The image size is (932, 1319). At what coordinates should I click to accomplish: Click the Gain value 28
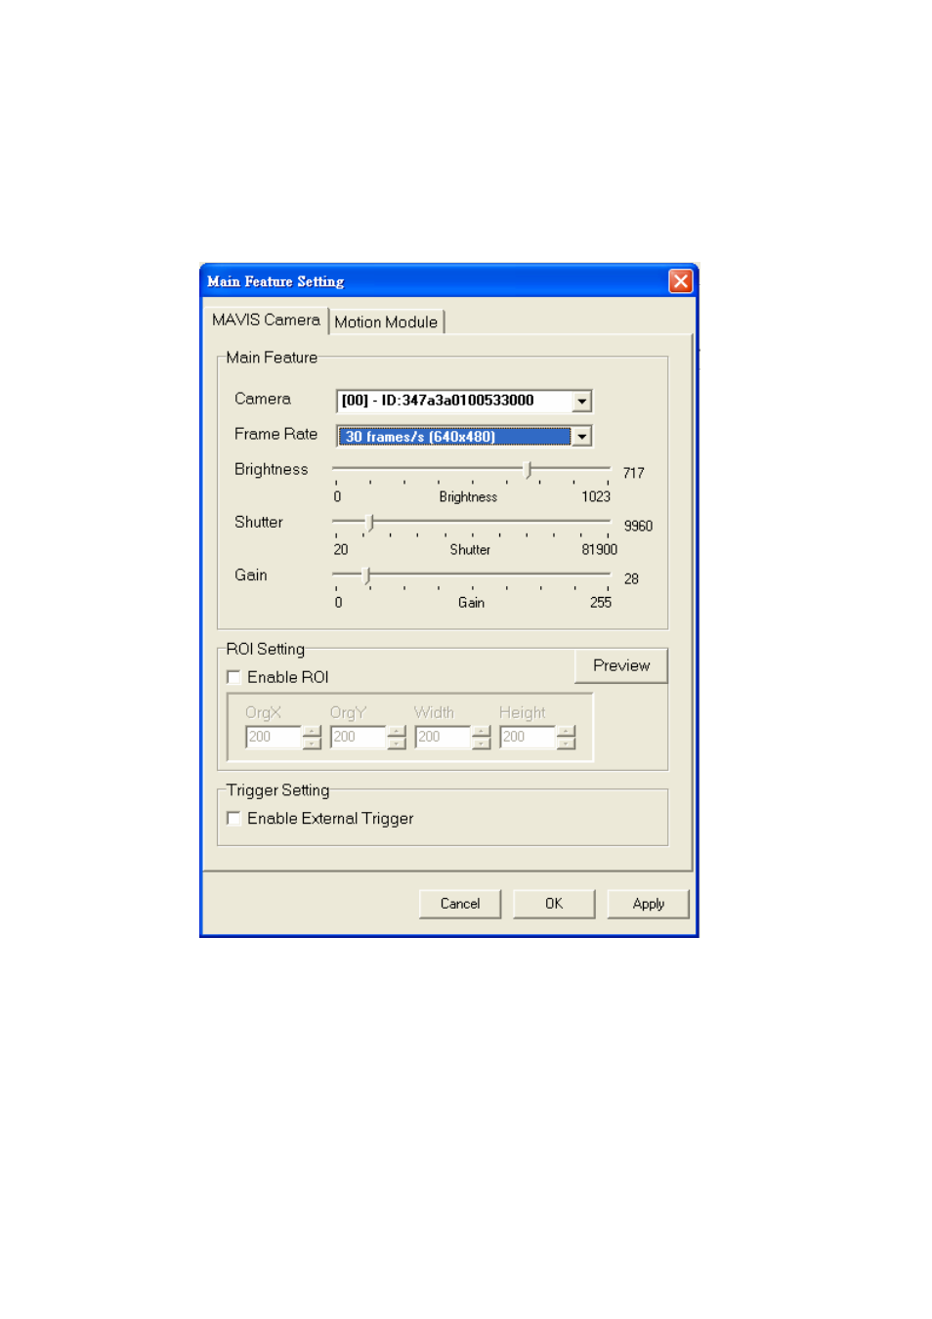(631, 578)
